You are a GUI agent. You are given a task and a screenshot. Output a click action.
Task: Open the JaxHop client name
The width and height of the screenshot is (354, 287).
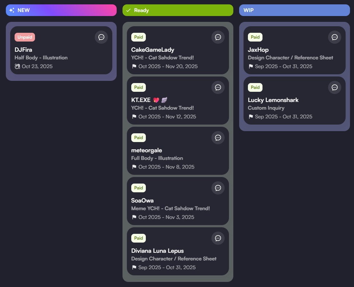[258, 50]
